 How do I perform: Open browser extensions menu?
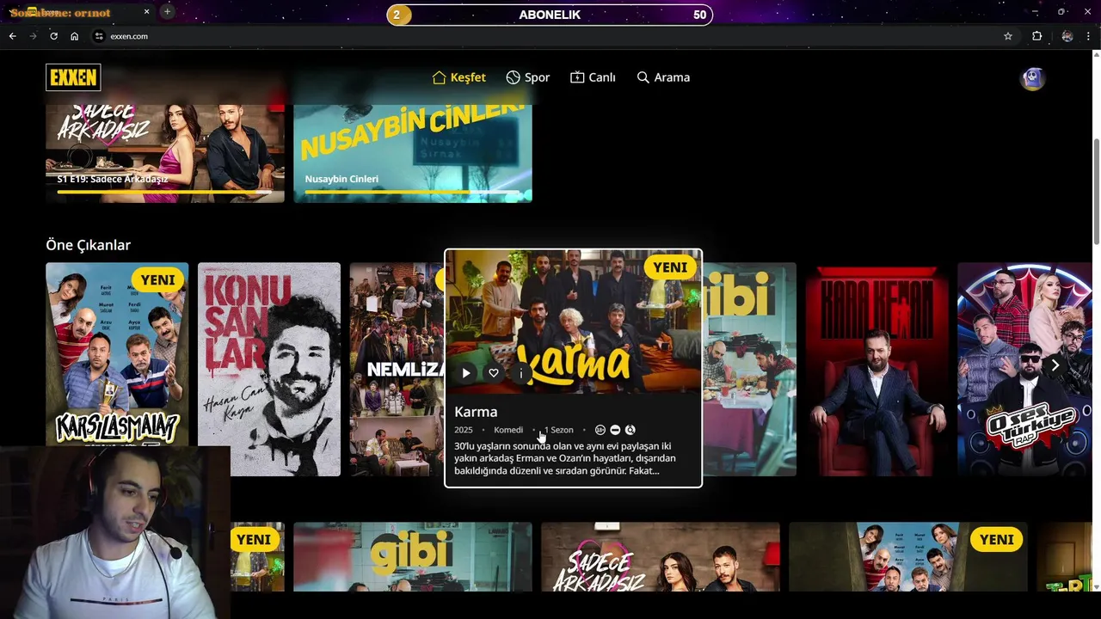(1036, 36)
